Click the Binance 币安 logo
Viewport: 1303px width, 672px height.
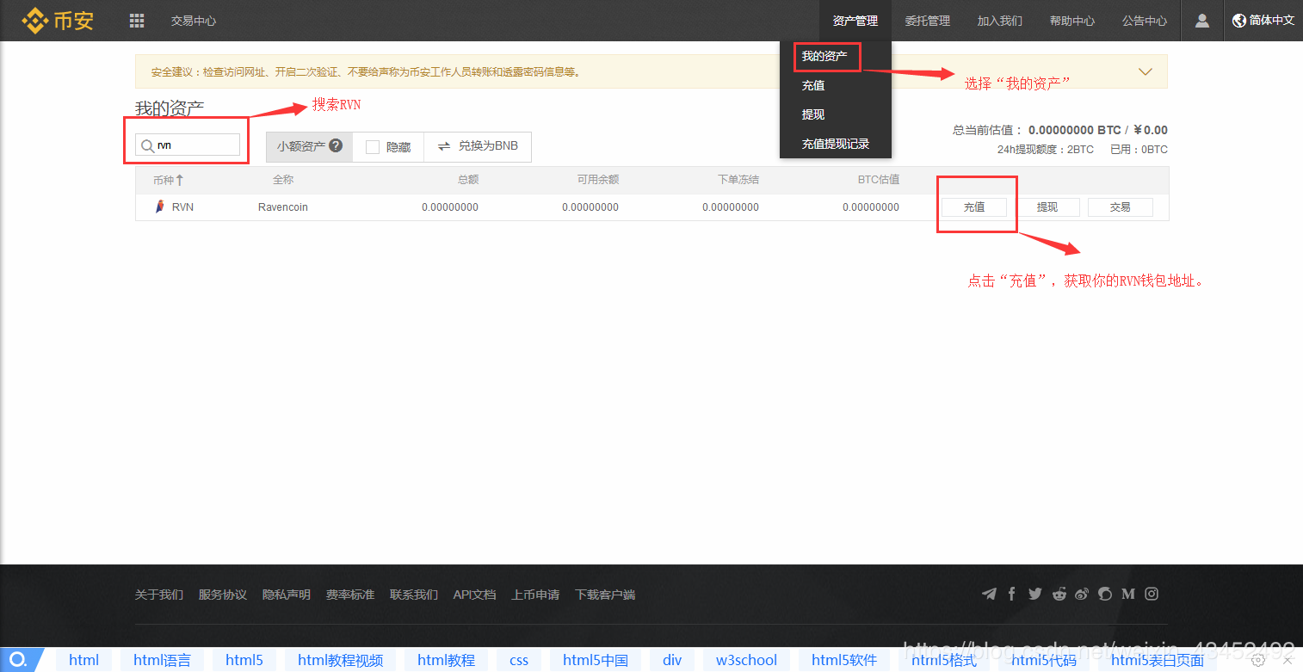coord(58,21)
